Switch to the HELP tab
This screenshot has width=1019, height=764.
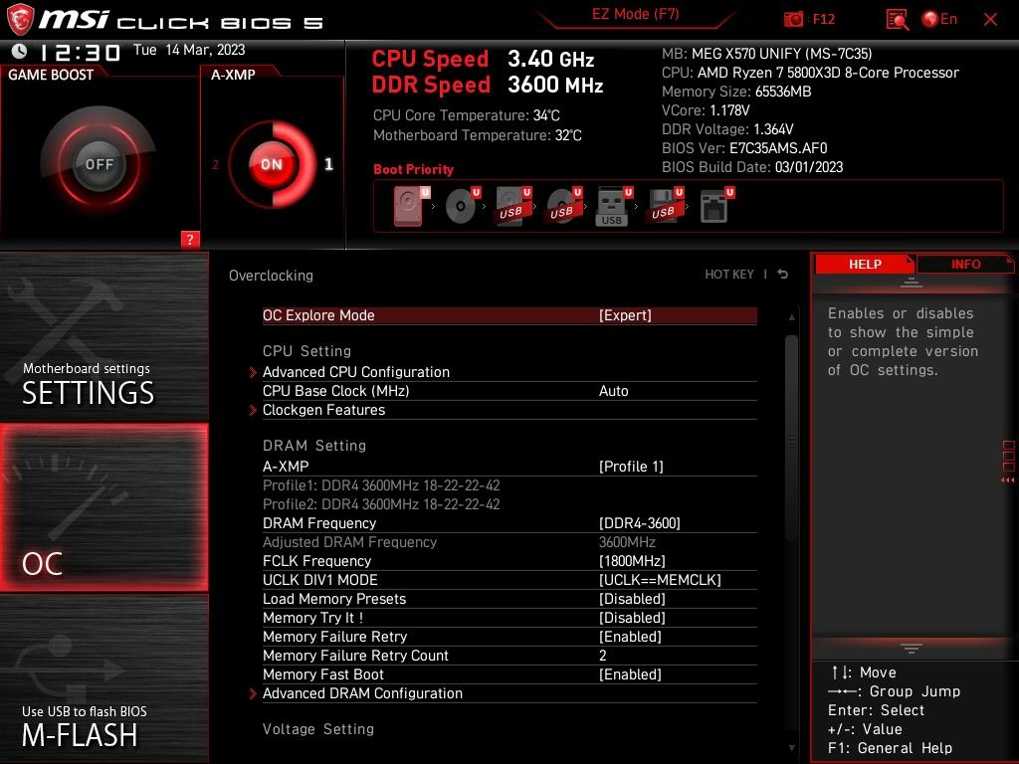865,264
